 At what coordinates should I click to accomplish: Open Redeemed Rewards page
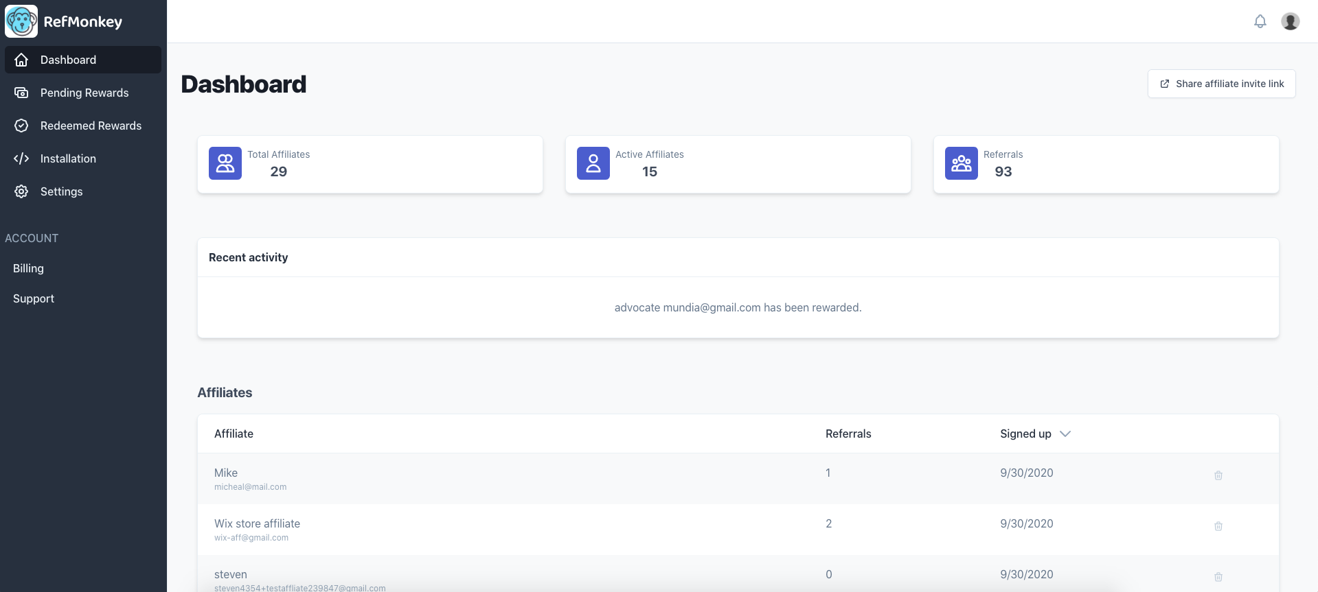click(x=83, y=126)
